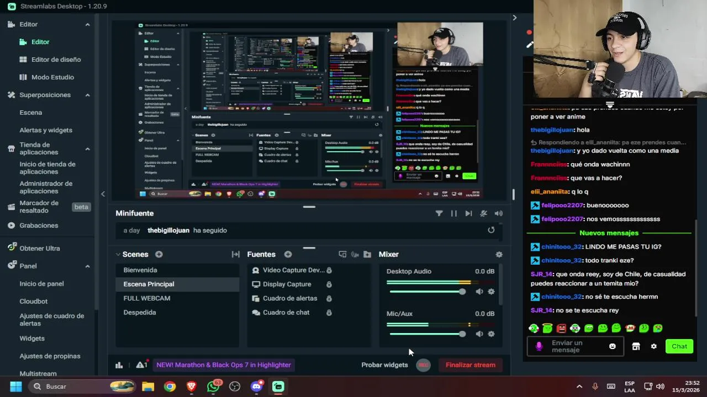Collapse the chat panel arrow
This screenshot has height=397, width=707.
pyautogui.click(x=515, y=18)
